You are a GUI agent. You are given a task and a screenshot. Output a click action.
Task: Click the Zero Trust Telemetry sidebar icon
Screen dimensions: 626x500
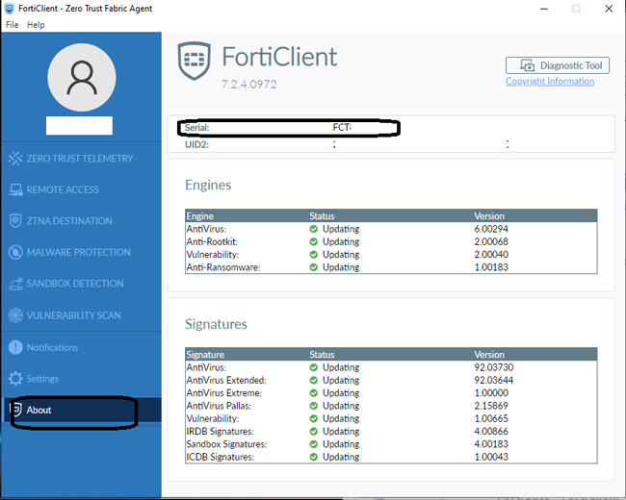click(15, 159)
